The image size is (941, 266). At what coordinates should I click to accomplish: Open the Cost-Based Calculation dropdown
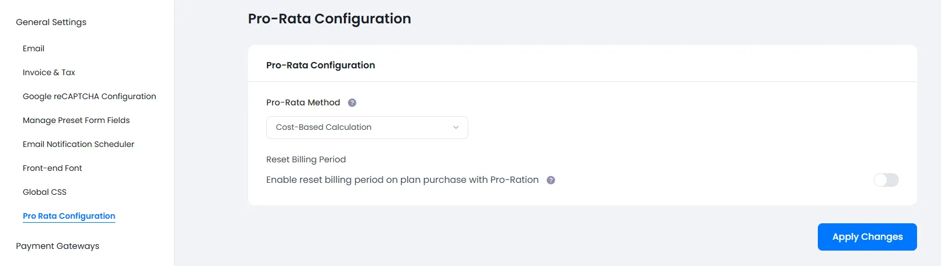click(367, 128)
